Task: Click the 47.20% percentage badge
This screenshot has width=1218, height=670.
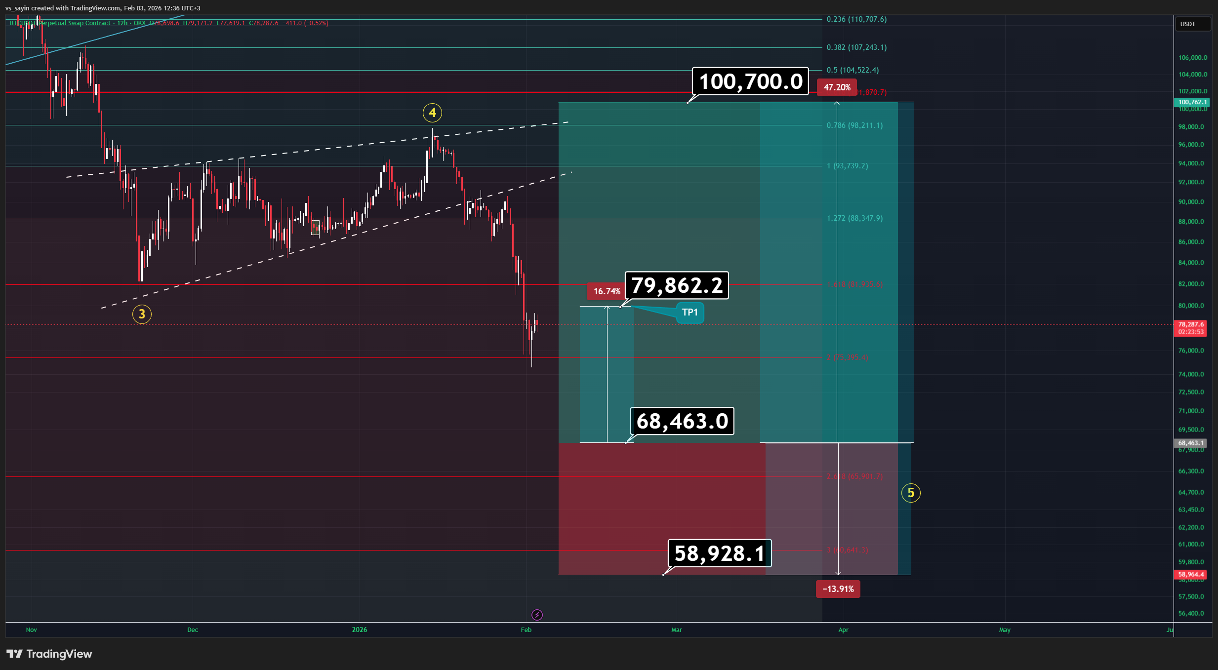Action: [x=837, y=87]
